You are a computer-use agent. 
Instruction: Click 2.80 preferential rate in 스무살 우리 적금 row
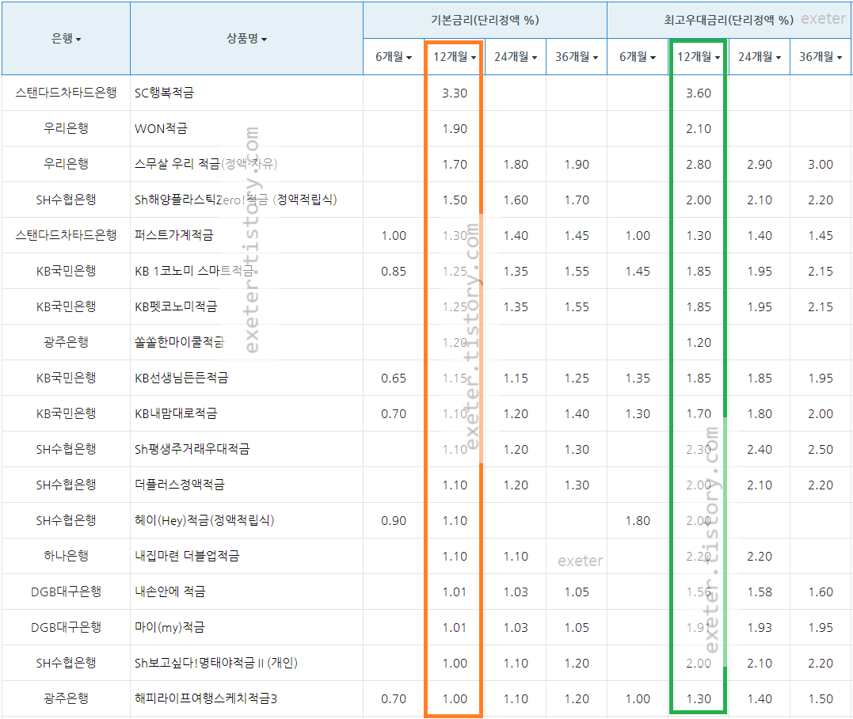(x=699, y=164)
